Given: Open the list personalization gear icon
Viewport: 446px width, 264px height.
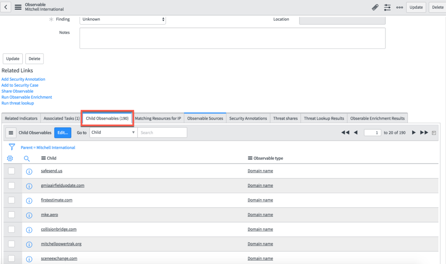Looking at the screenshot, I should 10,158.
